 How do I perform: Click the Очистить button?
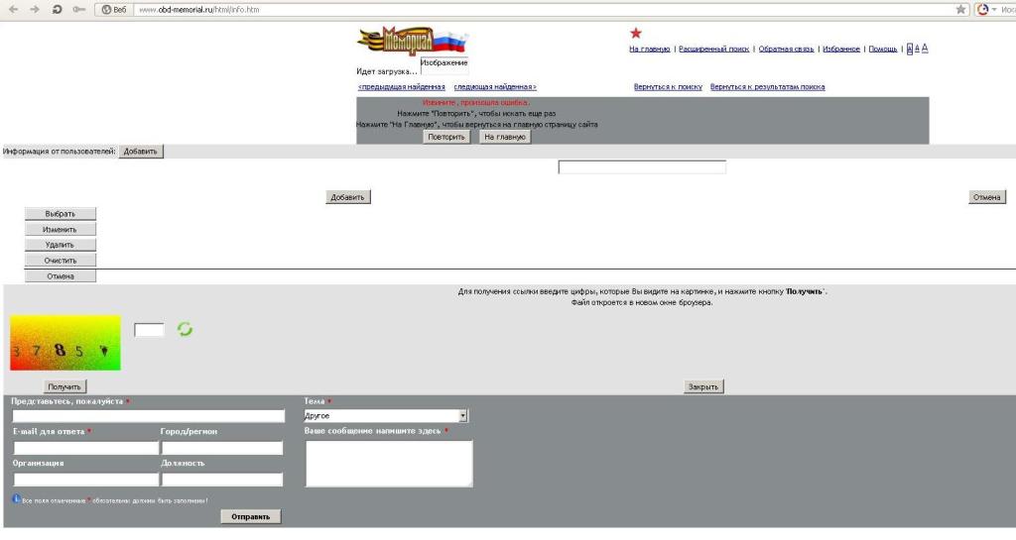pyautogui.click(x=61, y=261)
